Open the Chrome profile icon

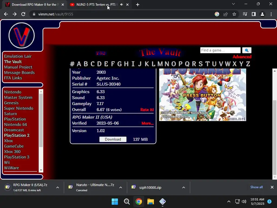[262, 14]
